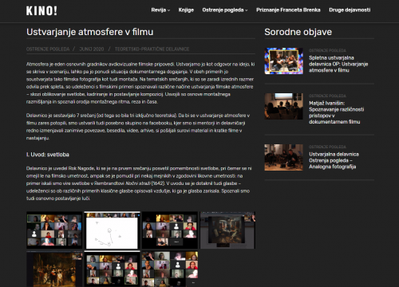The height and width of the screenshot is (287, 399).
Task: Open third gallery image in first row
Action: point(170,230)
